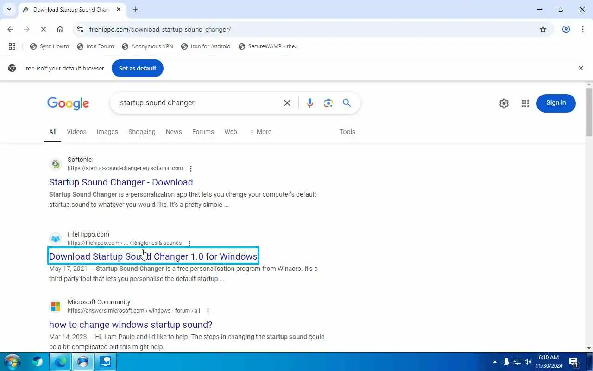Viewport: 593px width, 371px height.
Task: View site information icon in address bar
Action: (x=80, y=29)
